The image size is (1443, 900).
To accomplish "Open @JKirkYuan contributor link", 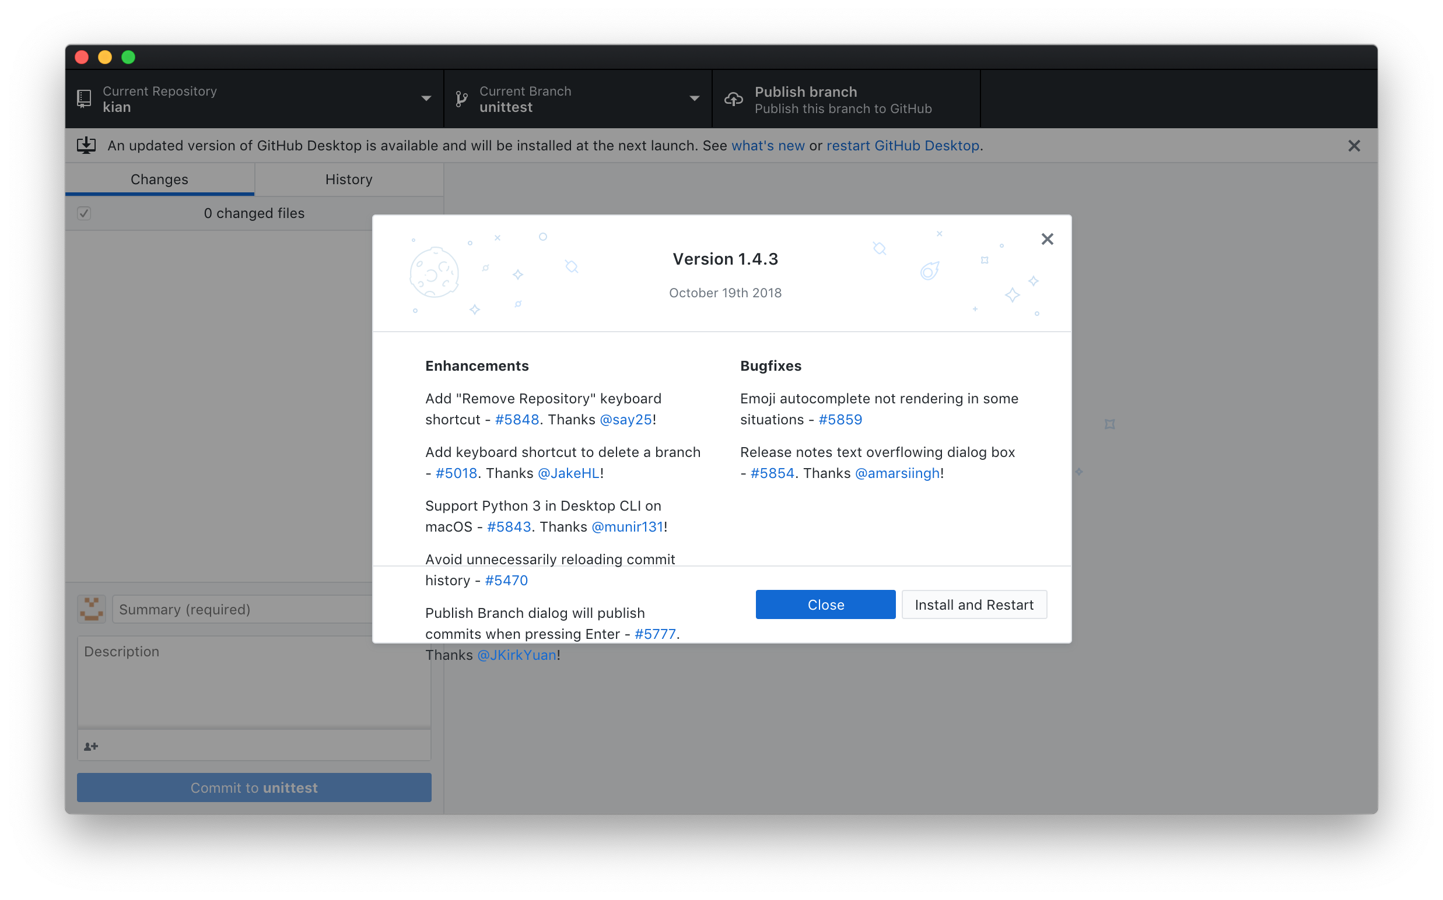I will (x=517, y=655).
